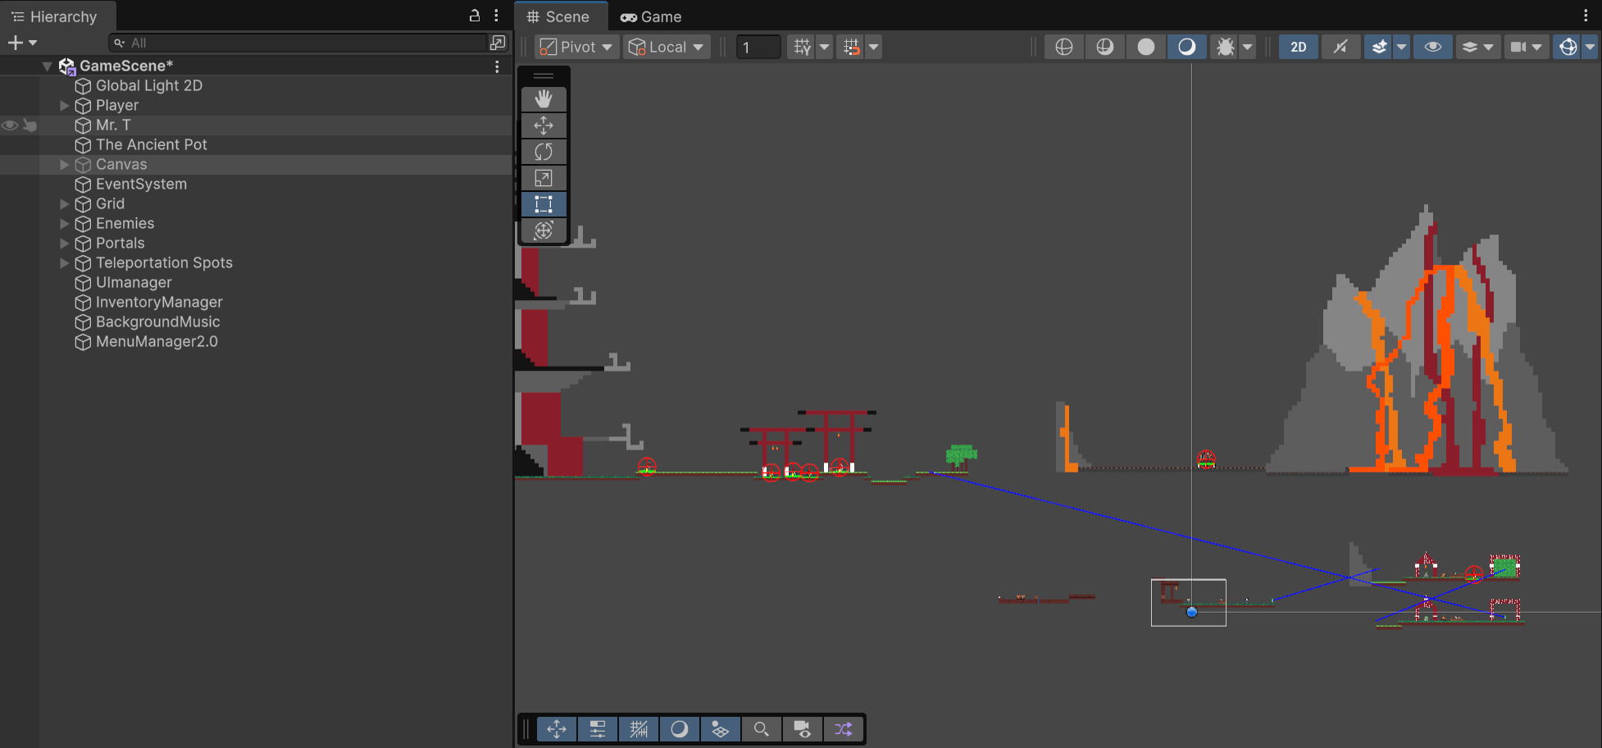Expand the Teleportation Spots group
The height and width of the screenshot is (748, 1602).
pyautogui.click(x=64, y=263)
